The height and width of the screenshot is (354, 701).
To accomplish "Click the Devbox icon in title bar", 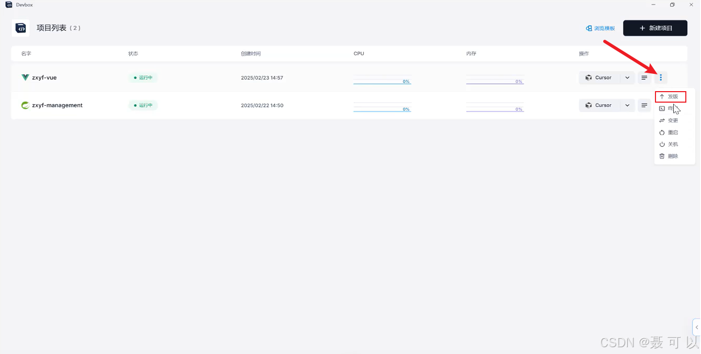I will click(9, 5).
